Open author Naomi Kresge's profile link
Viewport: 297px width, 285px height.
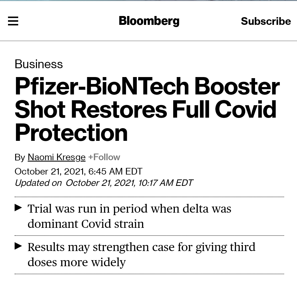[57, 157]
